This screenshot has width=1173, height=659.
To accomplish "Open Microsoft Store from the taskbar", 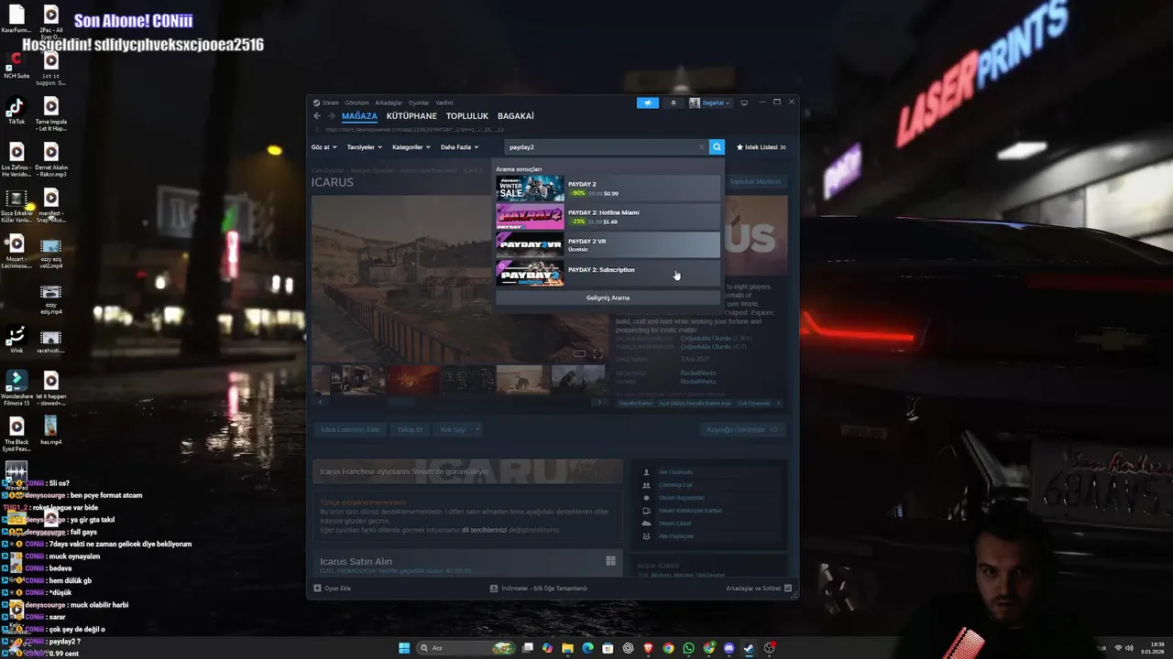I will (608, 648).
